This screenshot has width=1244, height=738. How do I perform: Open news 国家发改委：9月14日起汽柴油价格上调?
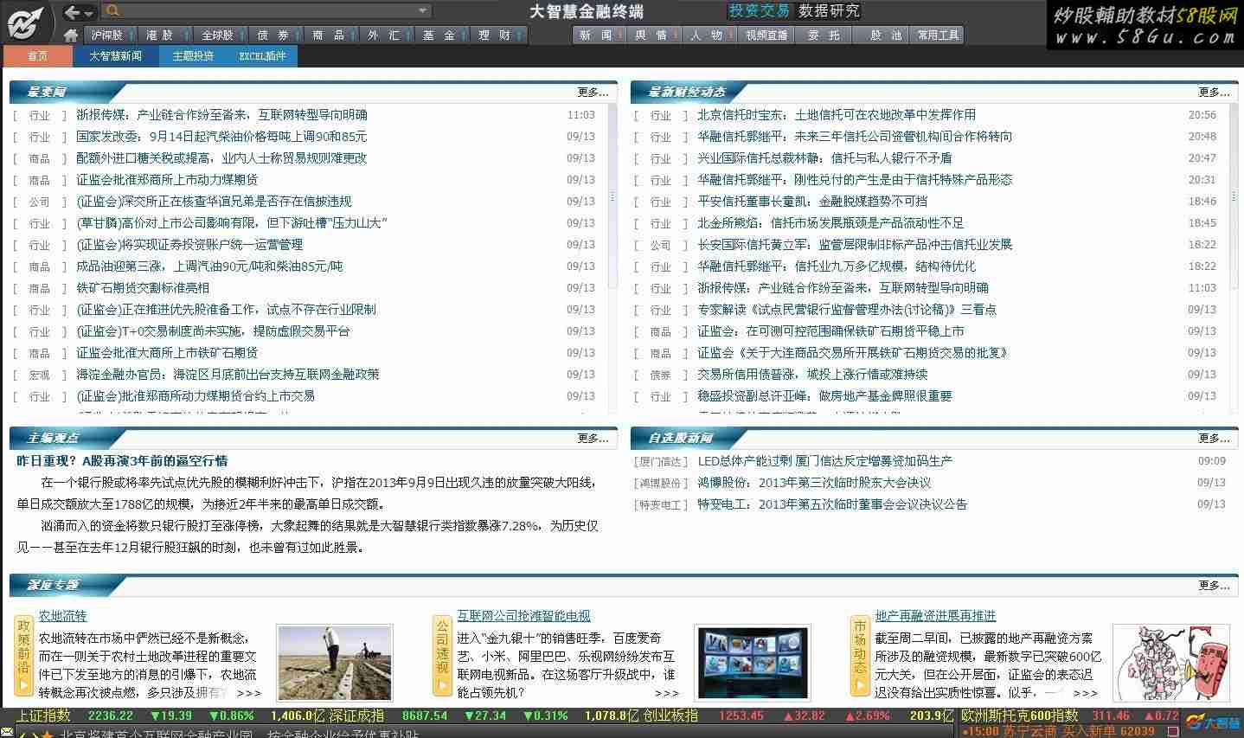[x=221, y=137]
